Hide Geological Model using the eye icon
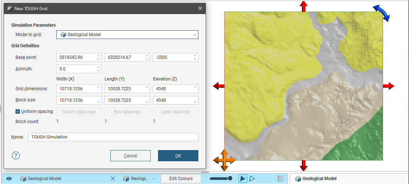 pos(9,179)
